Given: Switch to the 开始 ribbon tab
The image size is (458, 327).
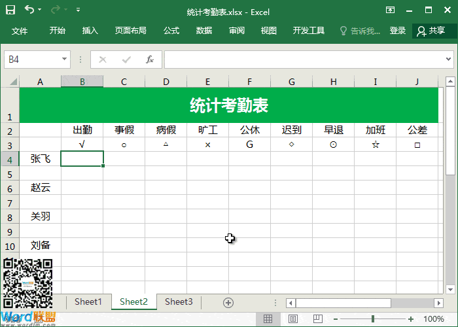Looking at the screenshot, I should click(x=58, y=30).
